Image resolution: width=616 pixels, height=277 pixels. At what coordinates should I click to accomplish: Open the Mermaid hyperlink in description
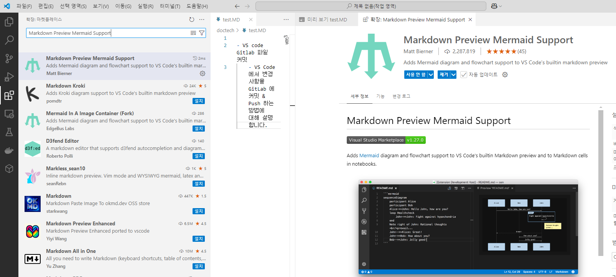coord(369,156)
